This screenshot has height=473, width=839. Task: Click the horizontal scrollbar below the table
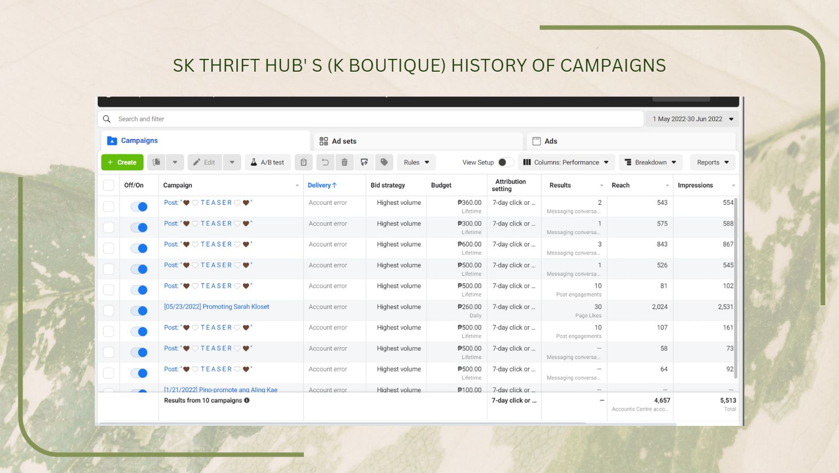click(343, 423)
